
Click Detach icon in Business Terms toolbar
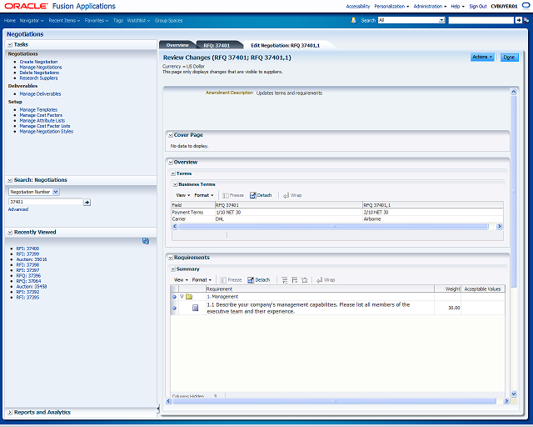(253, 195)
